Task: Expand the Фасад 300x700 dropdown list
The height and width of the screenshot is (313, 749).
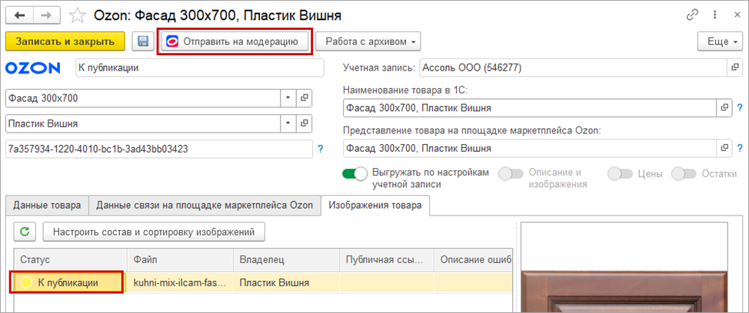Action: tap(288, 98)
